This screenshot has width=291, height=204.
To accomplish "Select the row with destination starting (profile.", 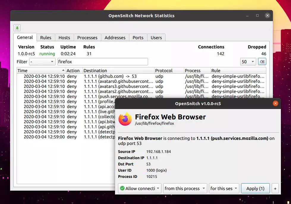I will (66, 102).
